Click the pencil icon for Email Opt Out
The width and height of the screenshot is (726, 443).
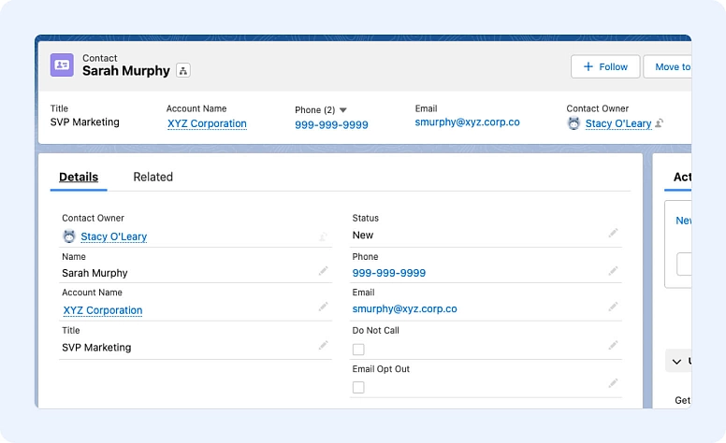tap(614, 383)
